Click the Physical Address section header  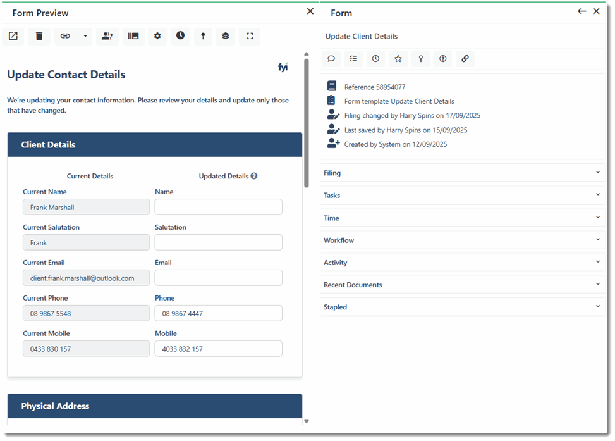pos(155,406)
